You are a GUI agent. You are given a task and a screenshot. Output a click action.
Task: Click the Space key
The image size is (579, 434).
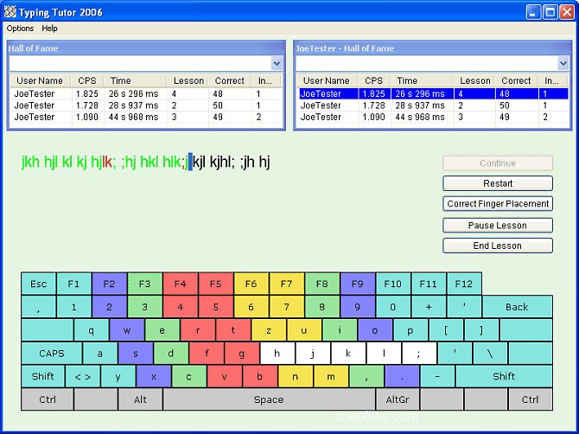click(269, 399)
